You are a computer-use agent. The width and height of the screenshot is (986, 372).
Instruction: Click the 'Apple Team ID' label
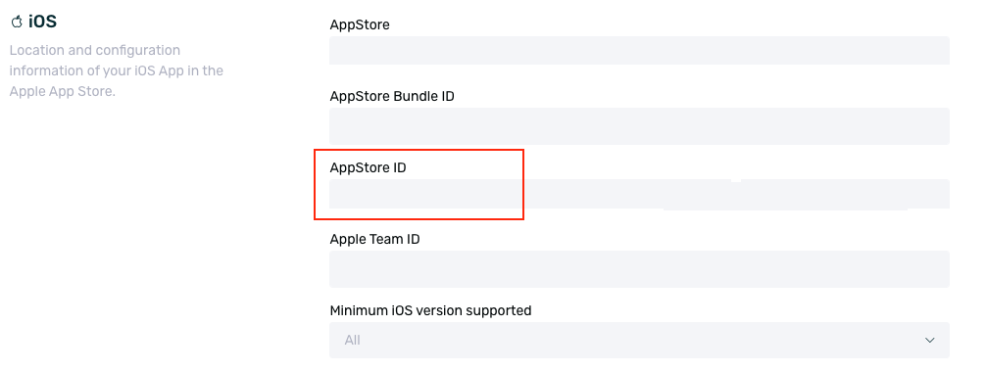click(374, 239)
